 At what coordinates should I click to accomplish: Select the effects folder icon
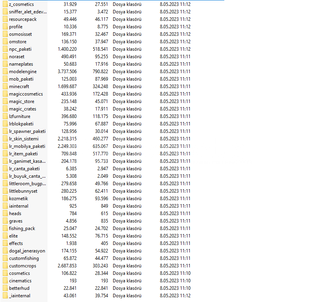click(x=5, y=243)
